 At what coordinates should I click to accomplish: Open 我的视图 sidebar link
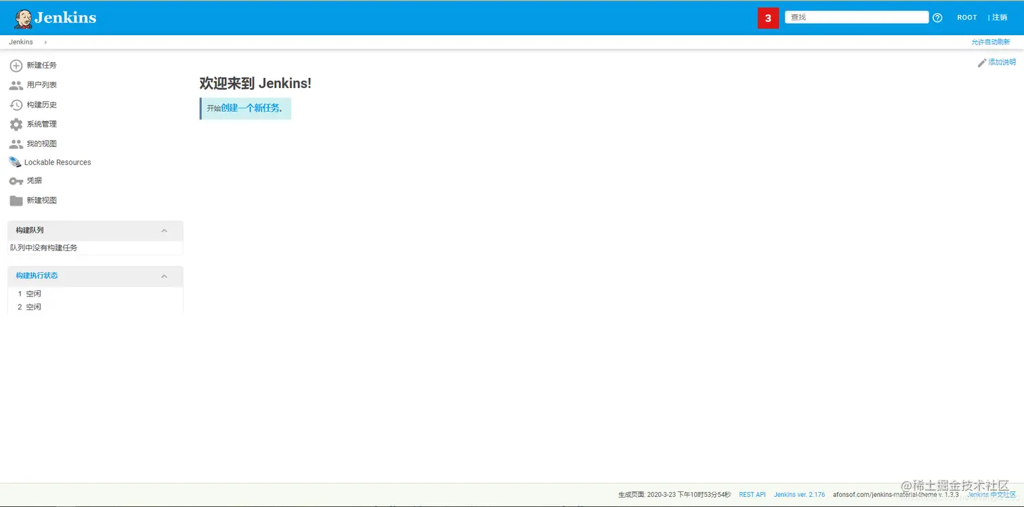[x=41, y=144]
